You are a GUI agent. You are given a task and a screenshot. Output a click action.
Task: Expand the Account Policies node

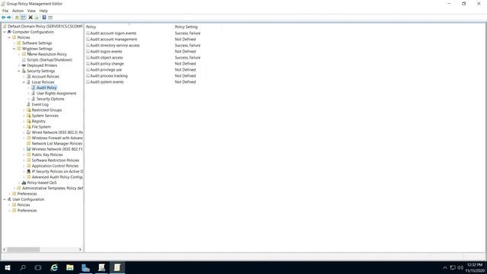[x=24, y=77]
